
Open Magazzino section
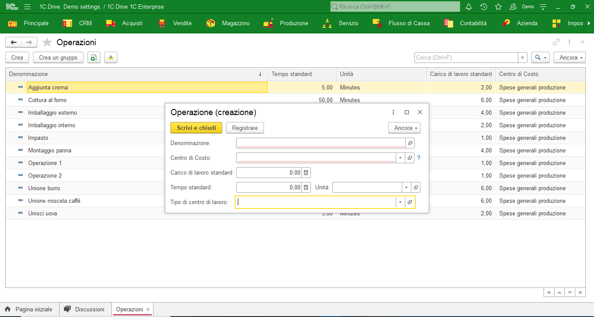(x=228, y=23)
